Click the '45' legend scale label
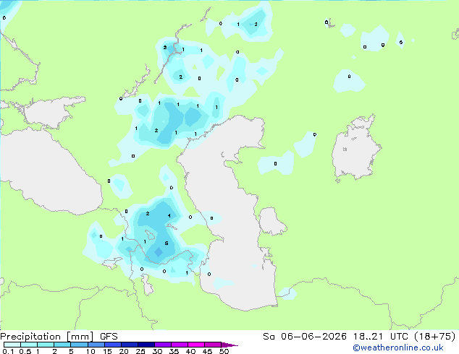The width and height of the screenshot is (459, 354). click(207, 351)
